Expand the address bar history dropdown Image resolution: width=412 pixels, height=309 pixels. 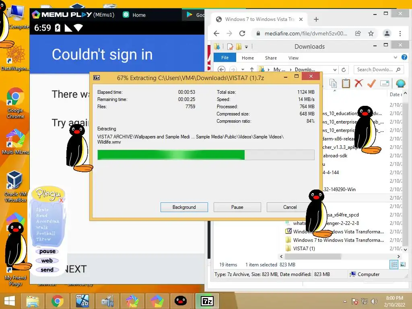pyautogui.click(x=335, y=70)
